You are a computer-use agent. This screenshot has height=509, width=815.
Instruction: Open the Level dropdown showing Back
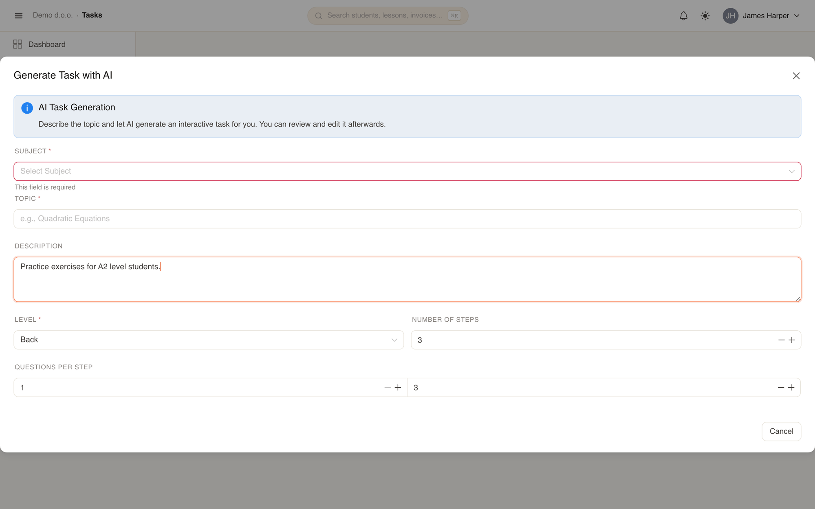point(209,340)
